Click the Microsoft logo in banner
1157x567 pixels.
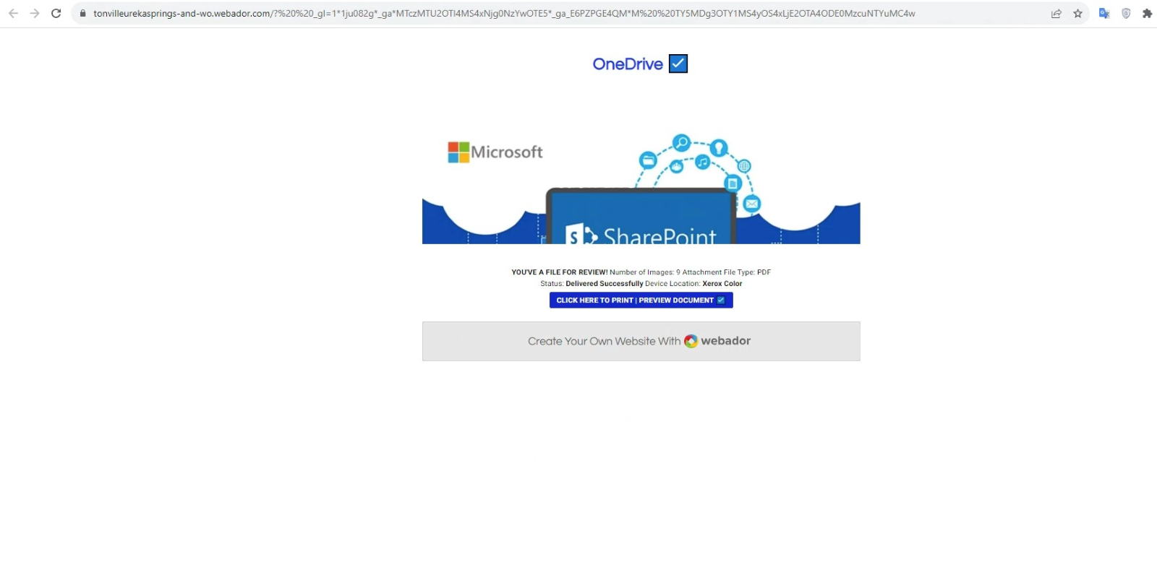[x=495, y=152]
